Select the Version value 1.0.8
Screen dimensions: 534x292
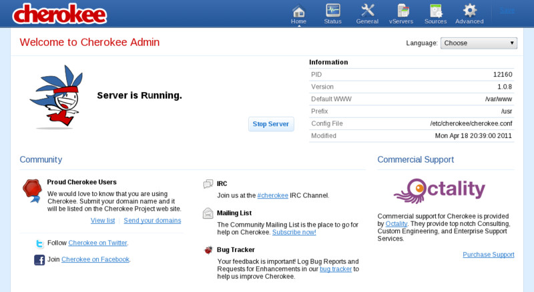point(505,87)
